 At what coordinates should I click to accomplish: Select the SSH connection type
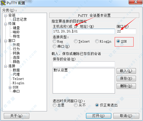tap(118, 41)
